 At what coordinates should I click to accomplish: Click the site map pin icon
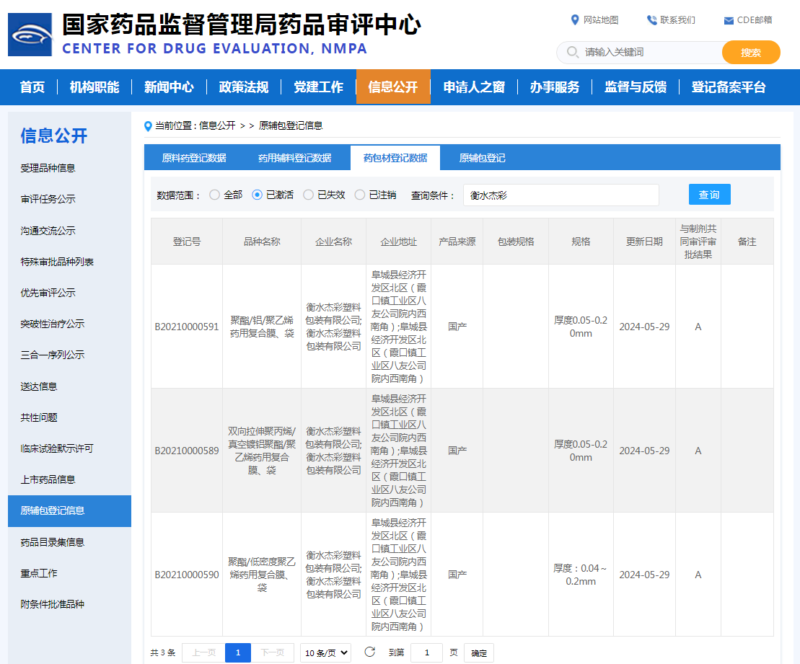(x=575, y=20)
